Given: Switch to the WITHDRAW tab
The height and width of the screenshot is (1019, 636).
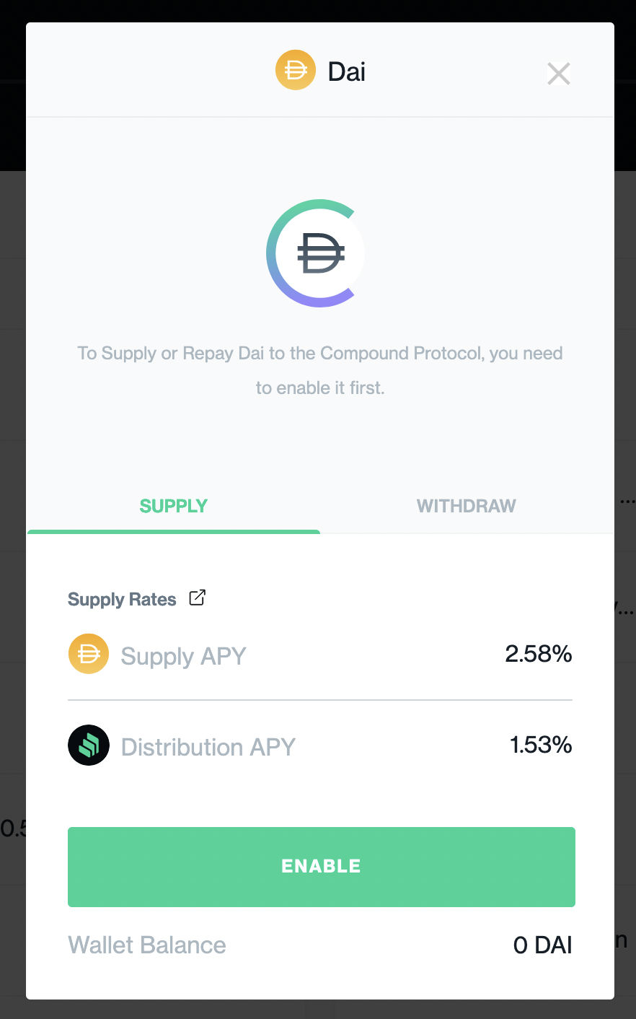Looking at the screenshot, I should coord(466,506).
